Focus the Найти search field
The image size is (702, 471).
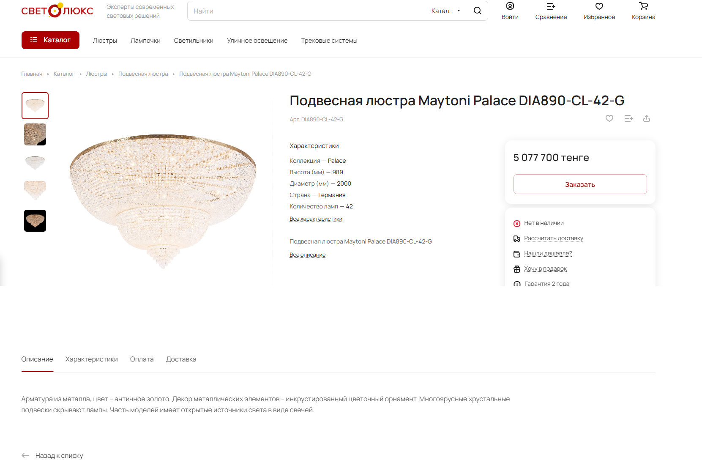coord(309,11)
